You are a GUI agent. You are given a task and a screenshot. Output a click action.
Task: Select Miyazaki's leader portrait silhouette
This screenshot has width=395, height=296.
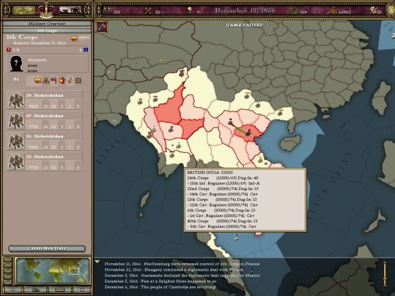(x=16, y=64)
